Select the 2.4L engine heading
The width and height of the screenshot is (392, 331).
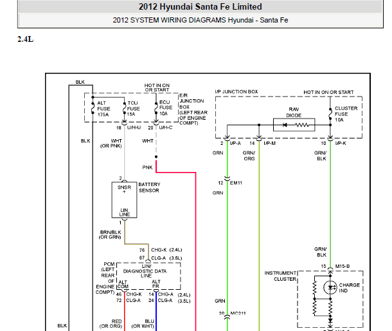(25, 39)
